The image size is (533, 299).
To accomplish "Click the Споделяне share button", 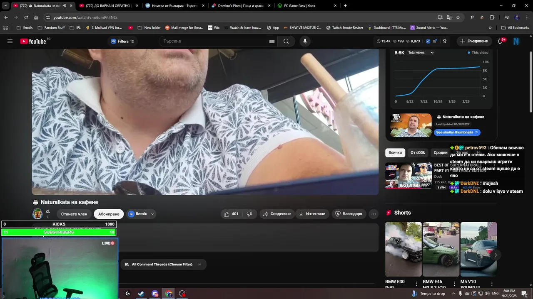I will (x=276, y=214).
